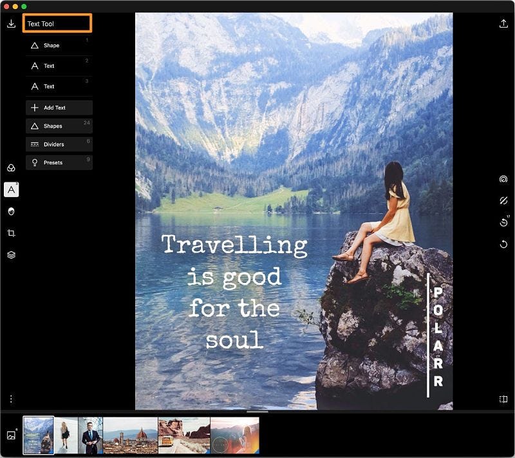Expand the Dividers section

(x=59, y=144)
